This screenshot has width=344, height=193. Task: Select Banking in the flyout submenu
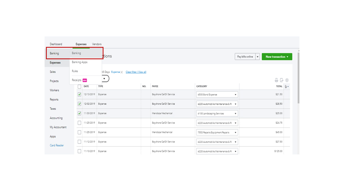pos(76,53)
